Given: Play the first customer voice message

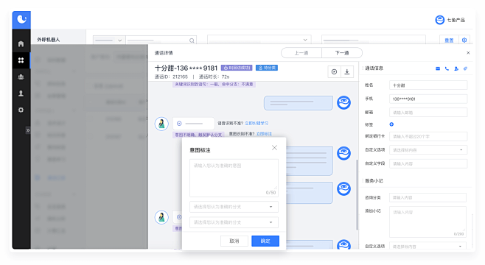Looking at the screenshot, I should click(x=179, y=124).
